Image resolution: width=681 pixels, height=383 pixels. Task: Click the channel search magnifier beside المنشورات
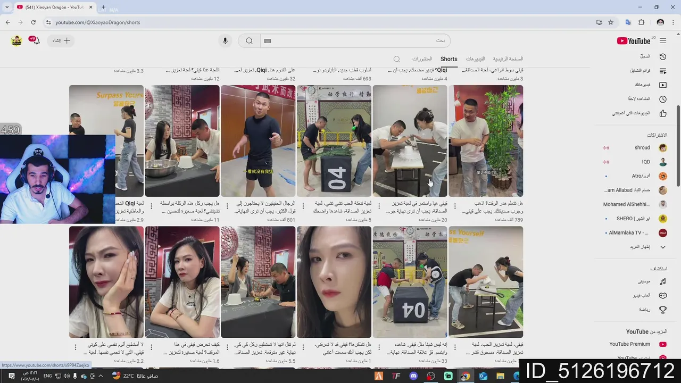click(397, 59)
